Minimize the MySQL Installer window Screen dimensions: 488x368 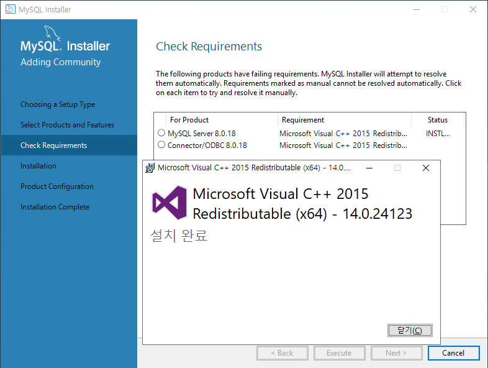(417, 10)
